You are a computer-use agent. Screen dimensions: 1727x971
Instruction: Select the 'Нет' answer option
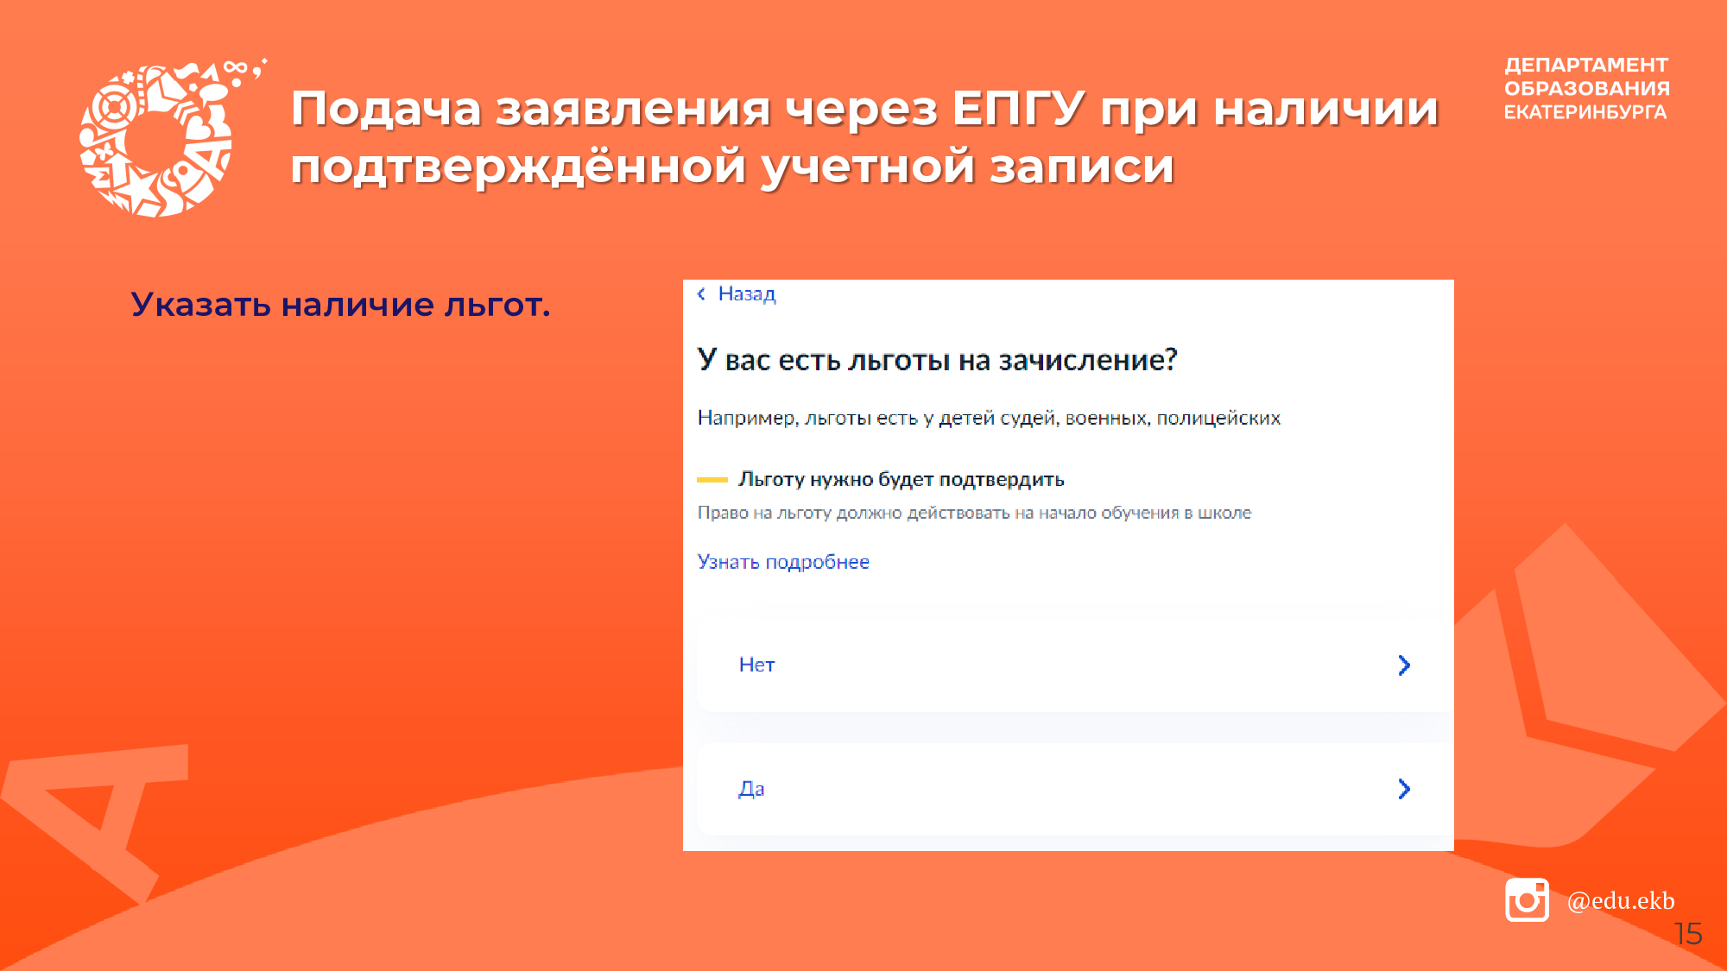[756, 665]
